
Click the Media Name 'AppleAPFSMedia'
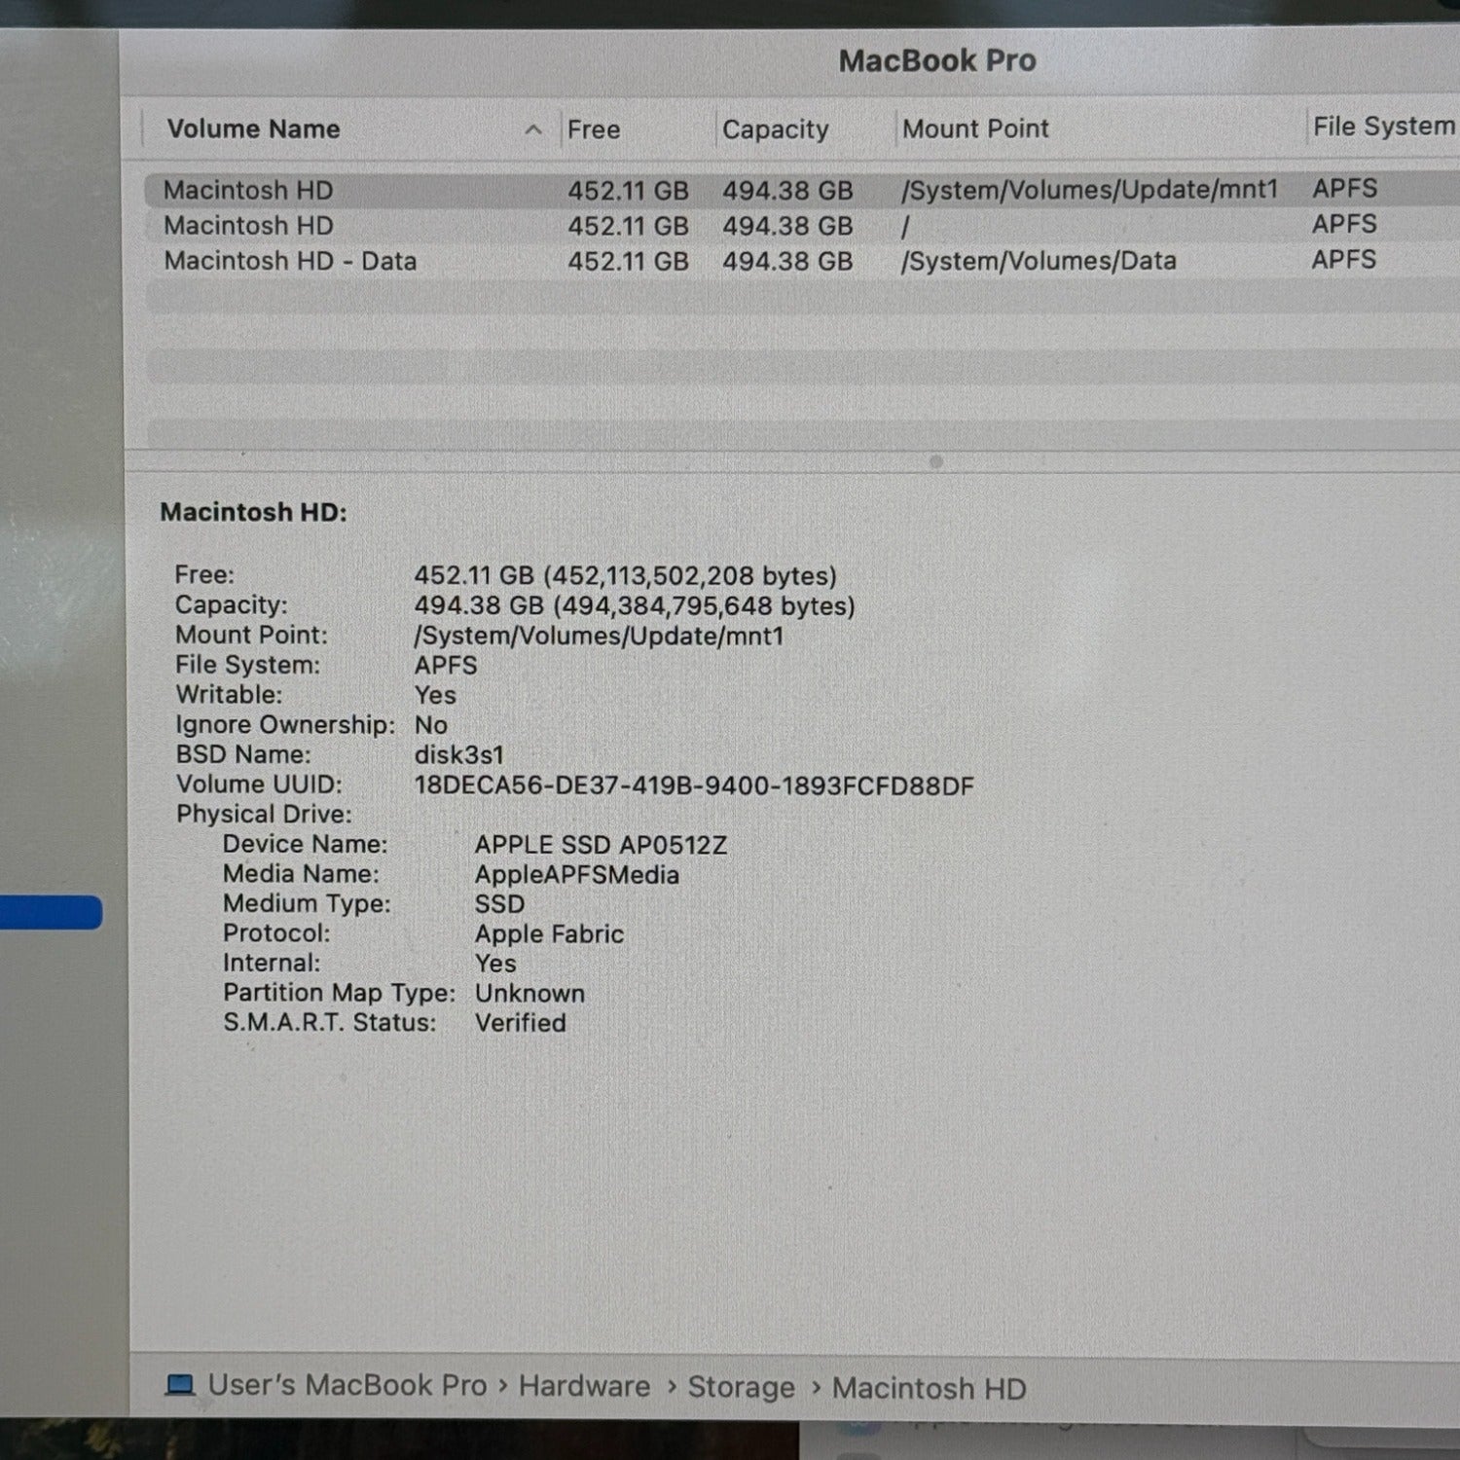576,875
